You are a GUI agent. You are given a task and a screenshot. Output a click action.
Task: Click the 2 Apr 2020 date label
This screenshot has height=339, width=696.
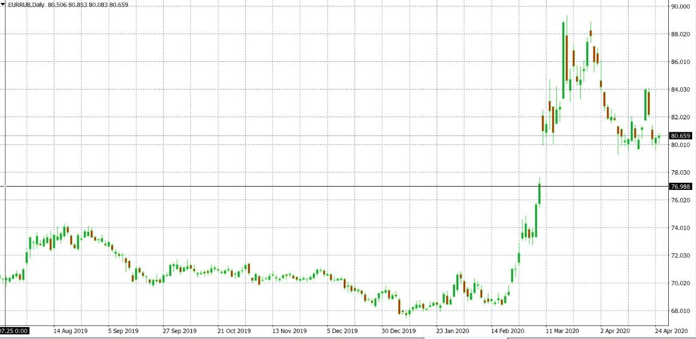pos(614,330)
